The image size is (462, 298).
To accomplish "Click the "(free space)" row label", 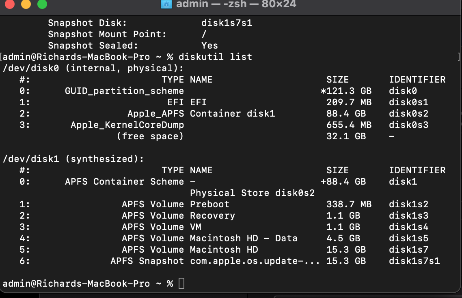I will (150, 136).
